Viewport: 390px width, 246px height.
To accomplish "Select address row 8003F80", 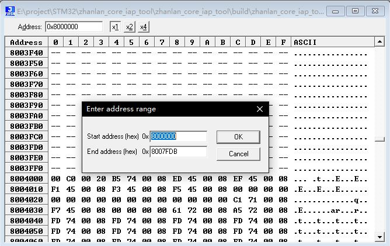I will pos(26,95).
